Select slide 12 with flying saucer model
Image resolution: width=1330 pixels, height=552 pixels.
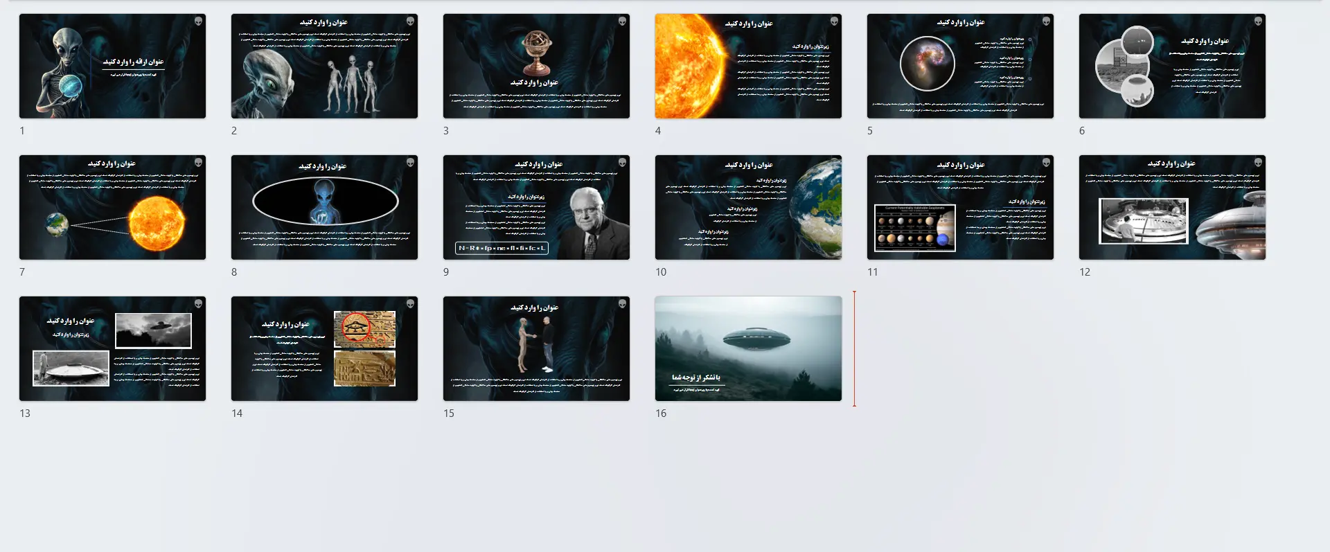click(x=1172, y=207)
